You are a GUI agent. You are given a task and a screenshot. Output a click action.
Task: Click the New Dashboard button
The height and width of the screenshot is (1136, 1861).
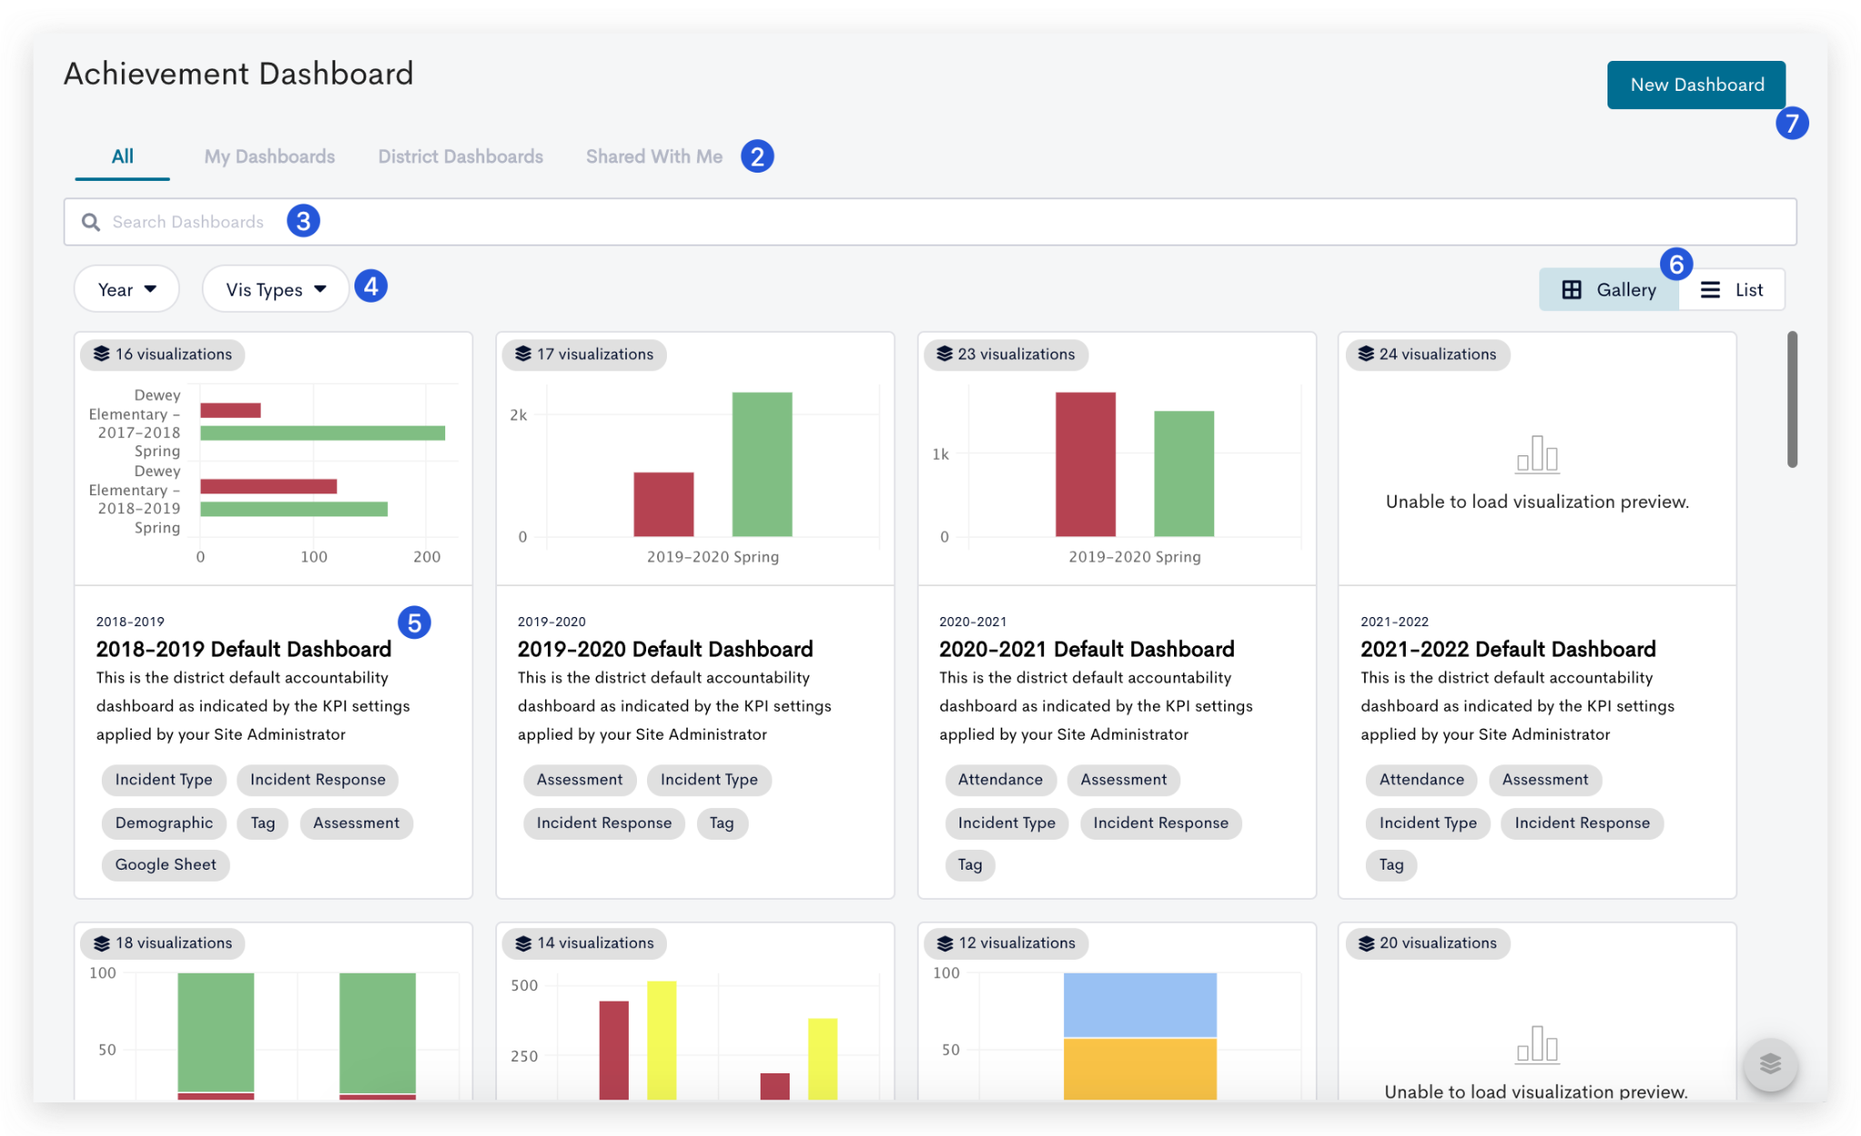1697,85
